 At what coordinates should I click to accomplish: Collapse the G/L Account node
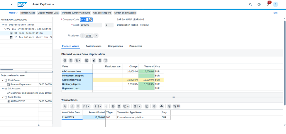click(x=3, y=89)
